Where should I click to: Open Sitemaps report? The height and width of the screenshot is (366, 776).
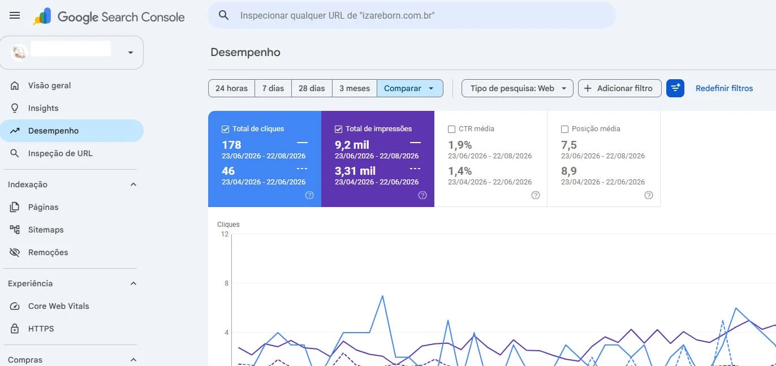click(72, 230)
